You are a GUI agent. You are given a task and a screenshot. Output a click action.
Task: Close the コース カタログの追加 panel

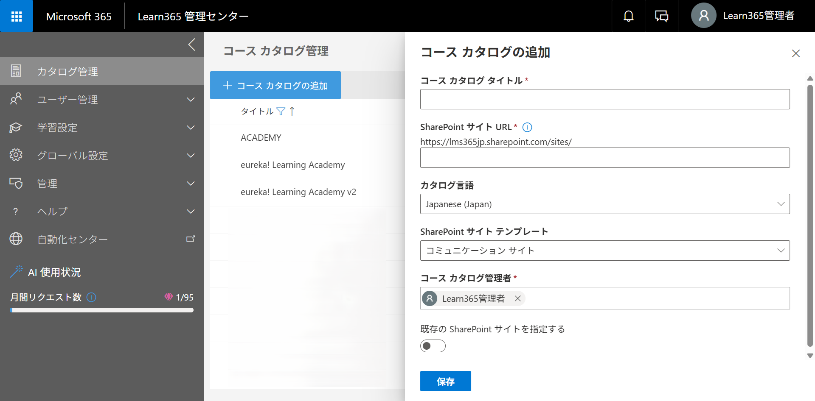point(796,53)
